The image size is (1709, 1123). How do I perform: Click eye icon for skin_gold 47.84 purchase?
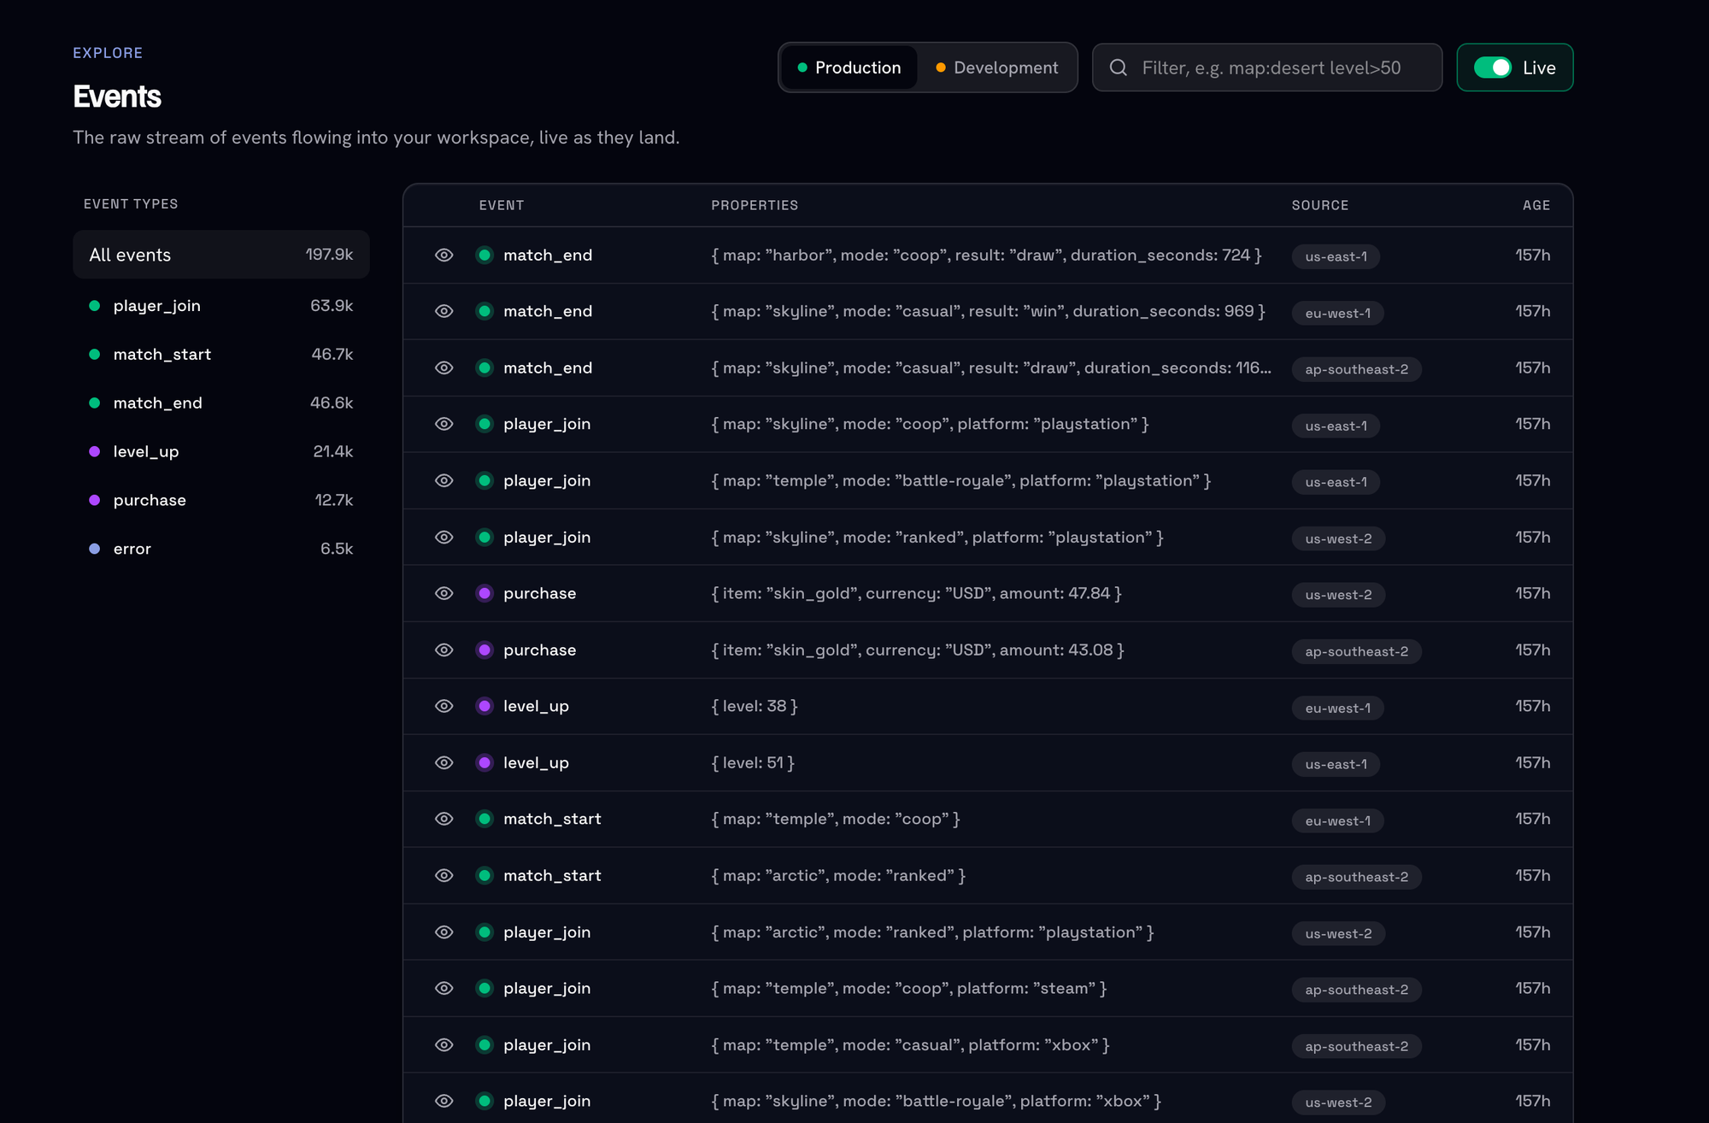[443, 593]
